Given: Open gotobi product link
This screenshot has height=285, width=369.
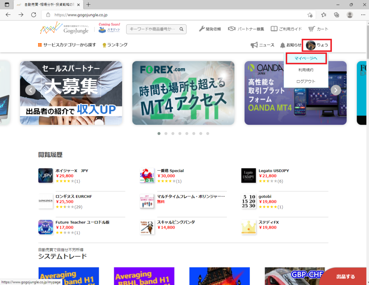Looking at the screenshot, I should tap(265, 196).
